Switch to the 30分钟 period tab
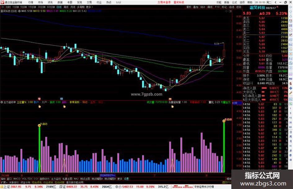The height and width of the screenshot is (189, 293). point(41,7)
